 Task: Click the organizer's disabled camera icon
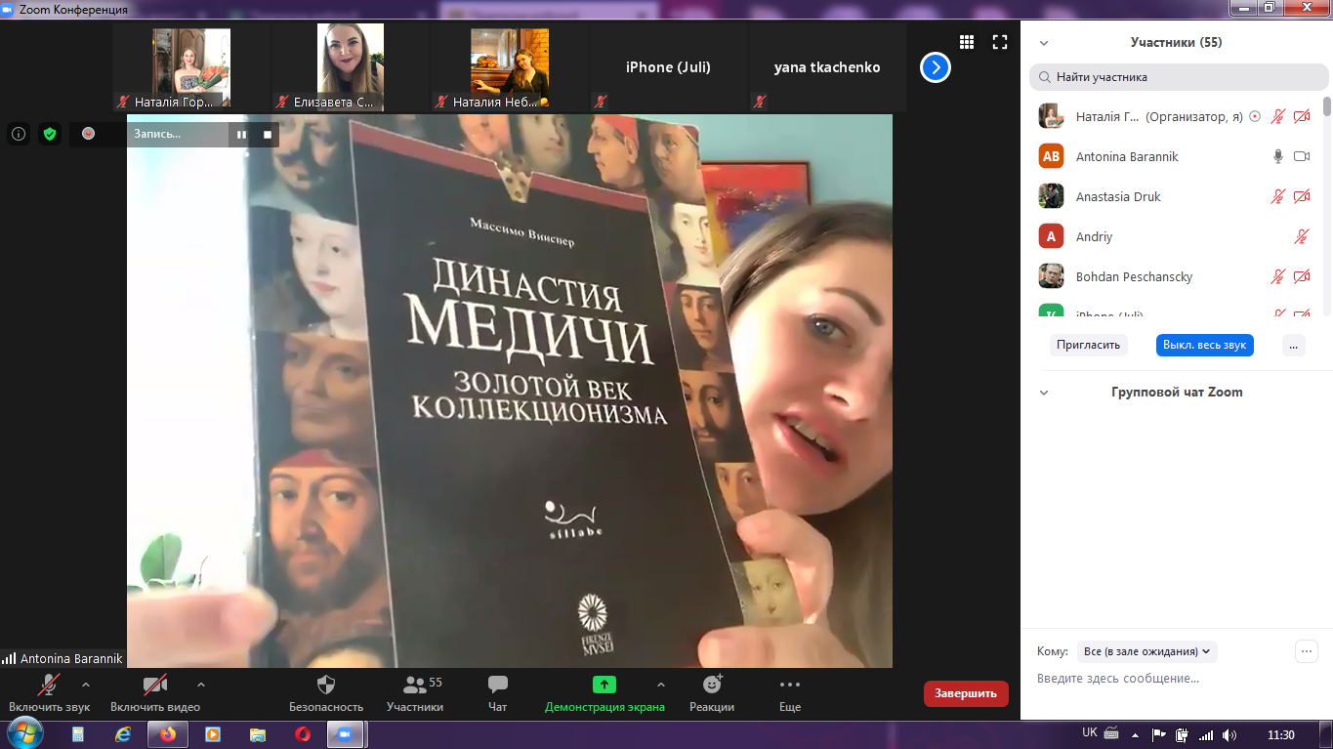pos(1302,116)
